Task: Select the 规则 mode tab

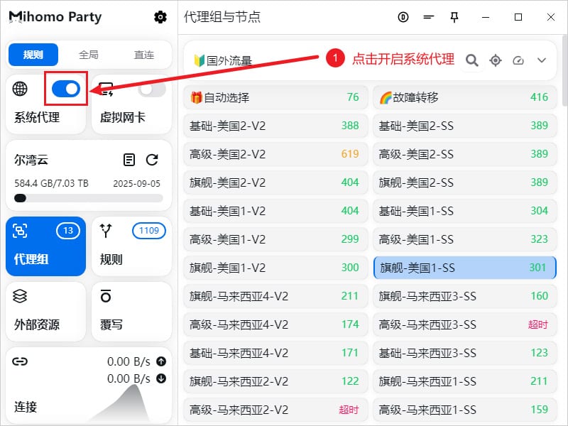Action: coord(33,55)
